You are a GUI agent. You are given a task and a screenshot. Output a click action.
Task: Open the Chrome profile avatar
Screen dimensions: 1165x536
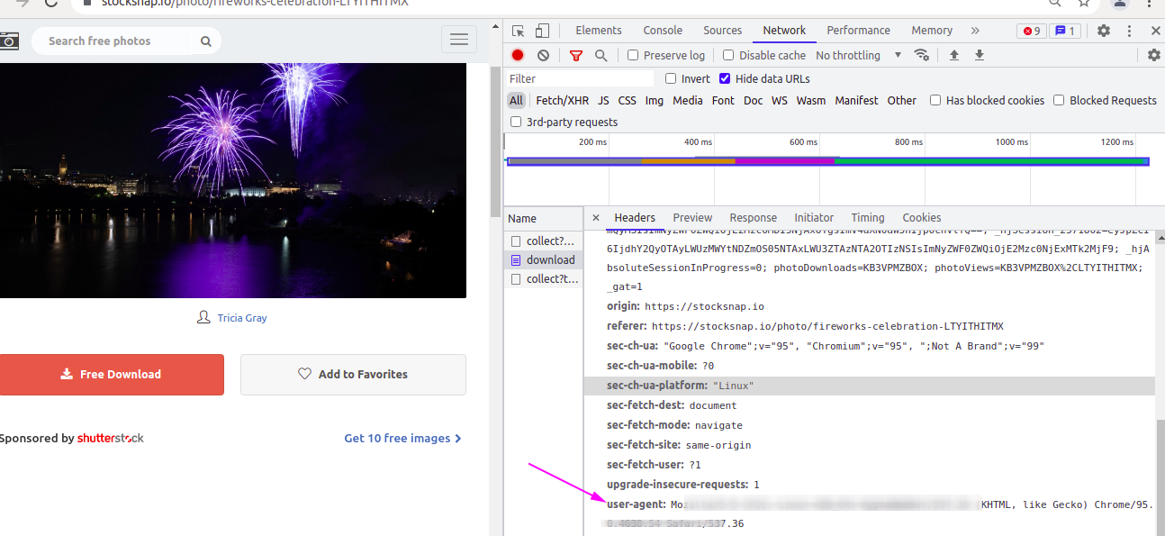pyautogui.click(x=1118, y=3)
